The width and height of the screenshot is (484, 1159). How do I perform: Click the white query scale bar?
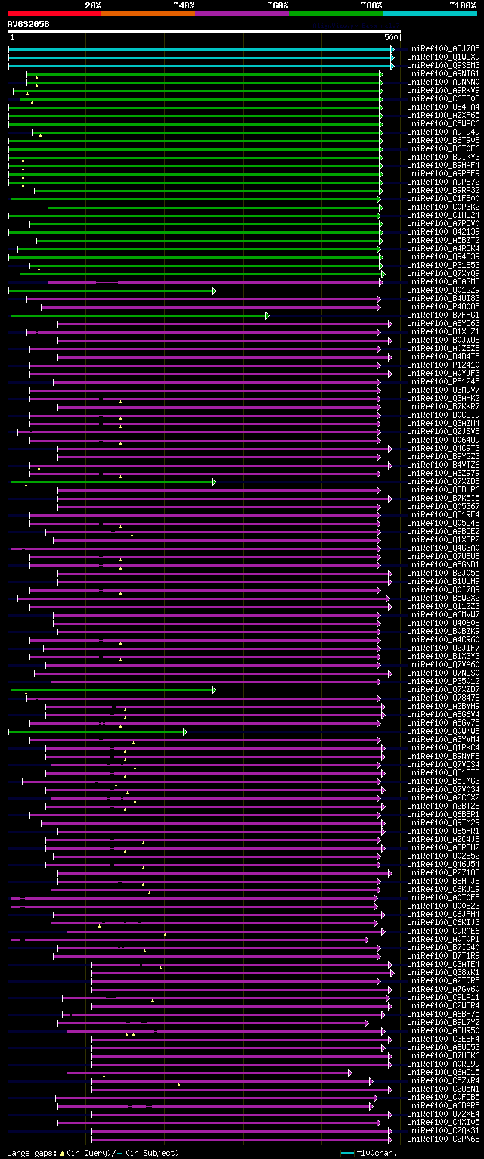click(204, 31)
